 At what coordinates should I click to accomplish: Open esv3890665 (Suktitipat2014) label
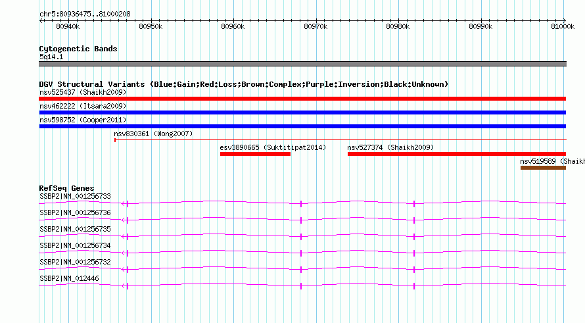[273, 147]
